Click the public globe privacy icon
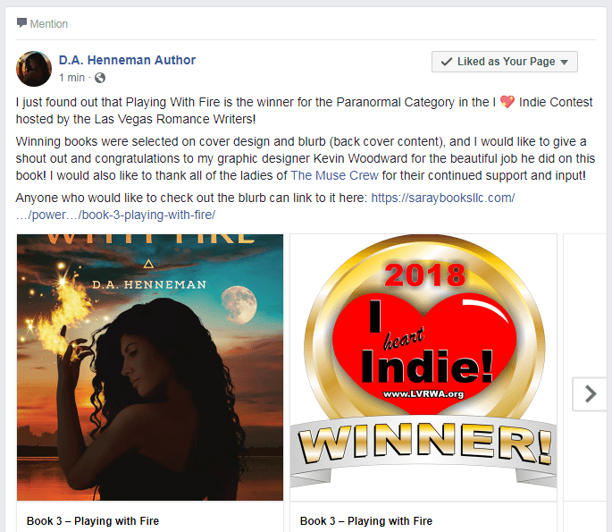The width and height of the screenshot is (612, 532). [x=100, y=78]
